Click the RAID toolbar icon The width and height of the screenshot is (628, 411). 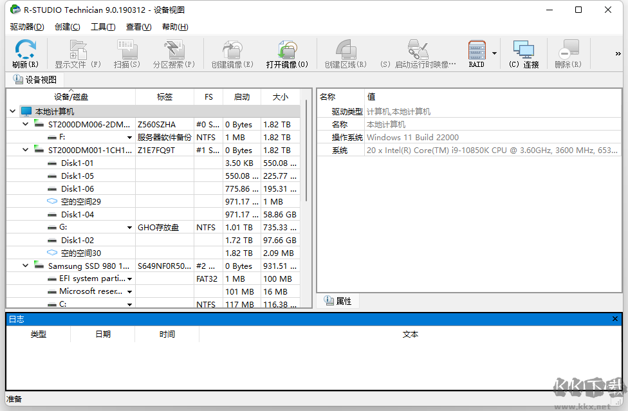pos(477,53)
